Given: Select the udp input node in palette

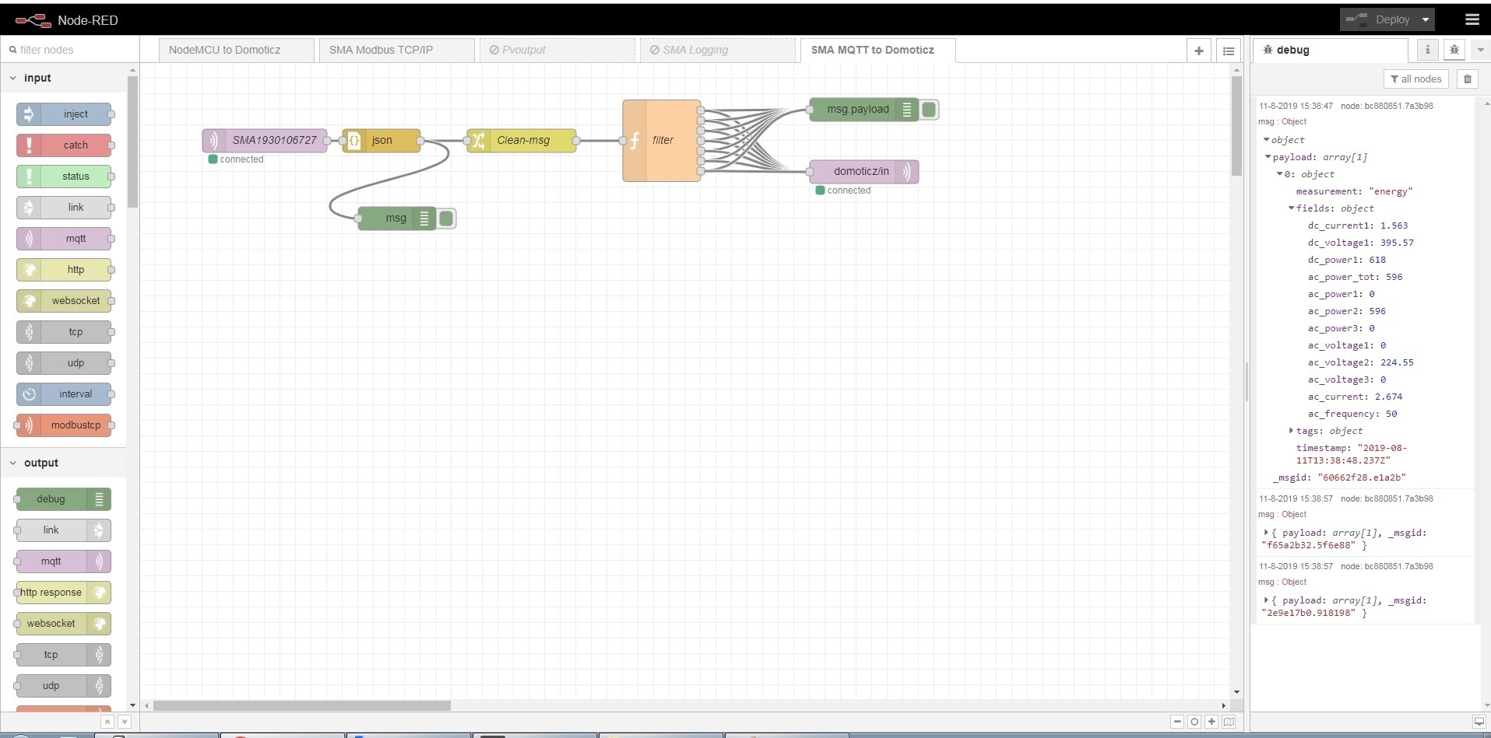Looking at the screenshot, I should 64,363.
